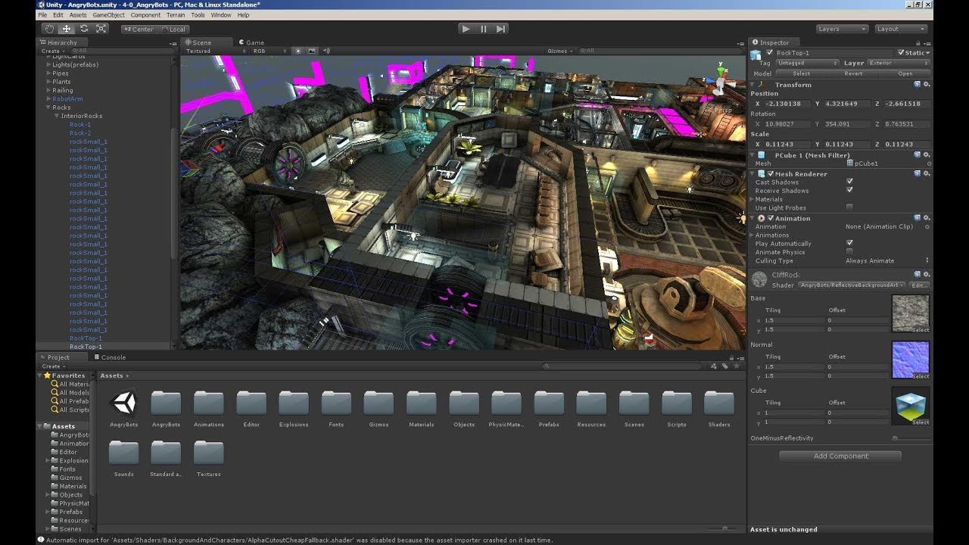Open the Component menu

click(x=145, y=15)
